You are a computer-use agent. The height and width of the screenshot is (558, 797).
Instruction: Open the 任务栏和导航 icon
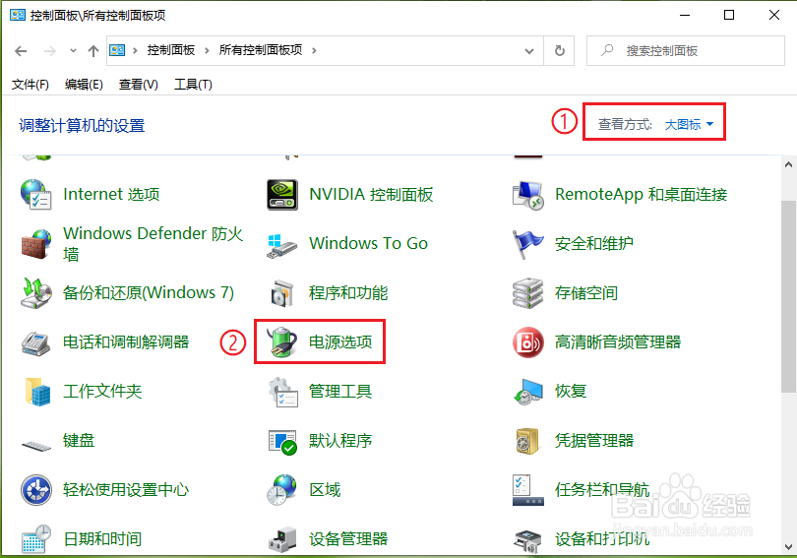point(528,490)
